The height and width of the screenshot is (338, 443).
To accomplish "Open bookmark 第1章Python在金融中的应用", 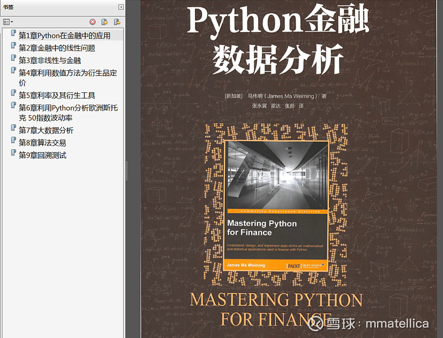I will point(64,35).
